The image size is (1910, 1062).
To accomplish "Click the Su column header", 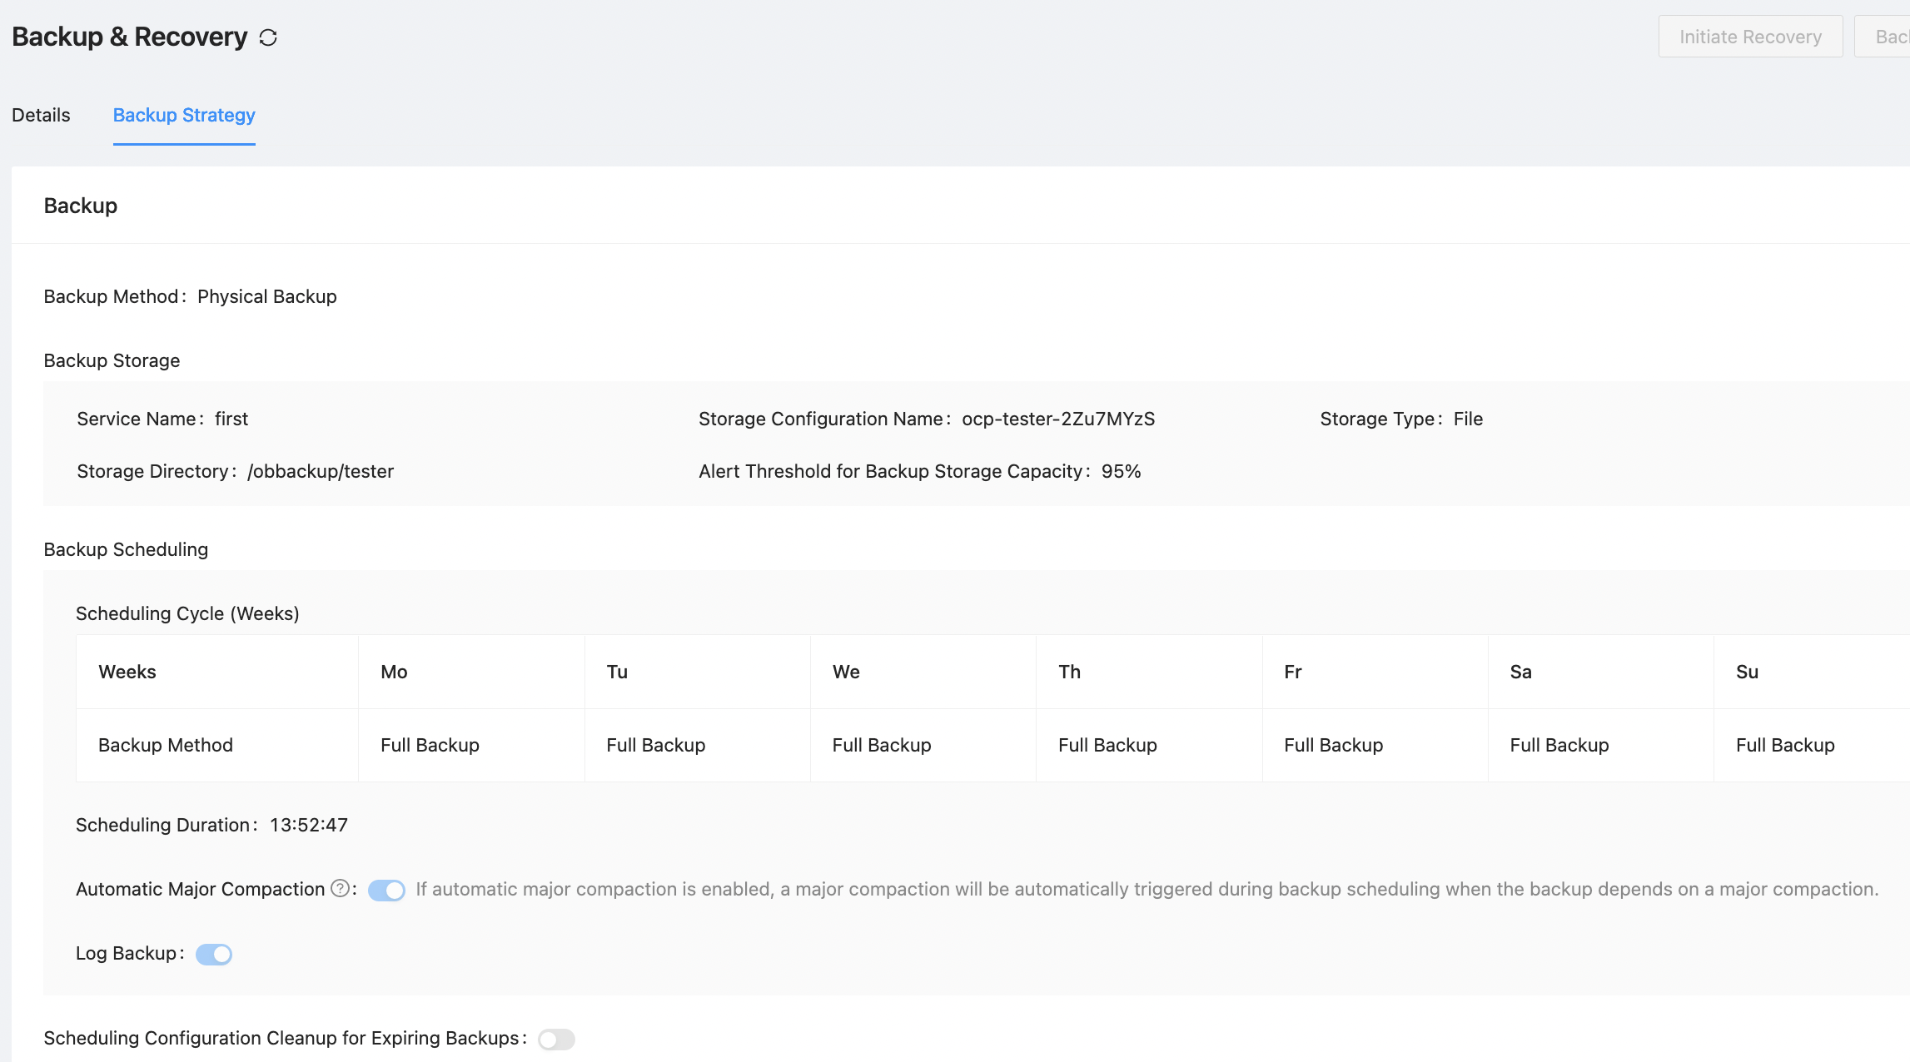I will (1747, 672).
